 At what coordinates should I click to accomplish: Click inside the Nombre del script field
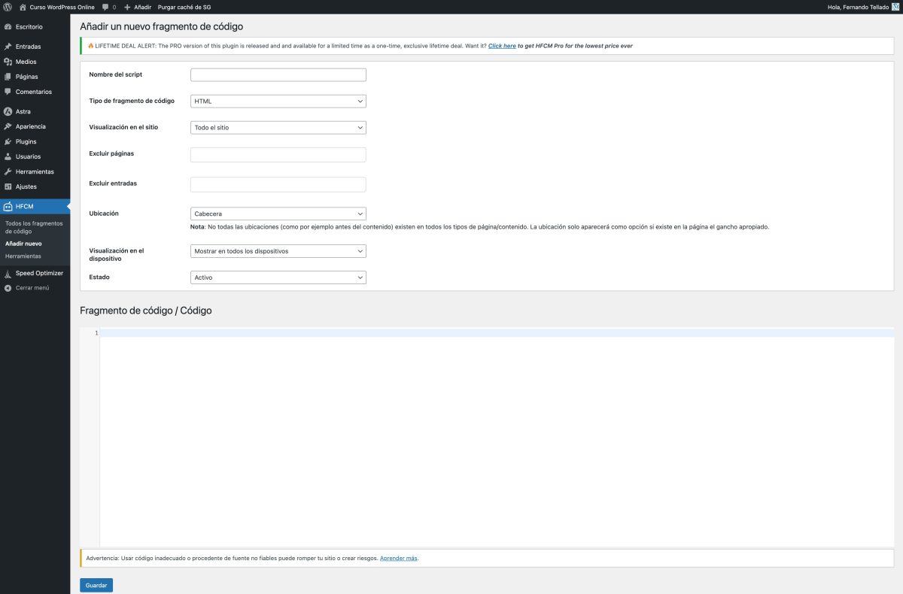click(278, 74)
